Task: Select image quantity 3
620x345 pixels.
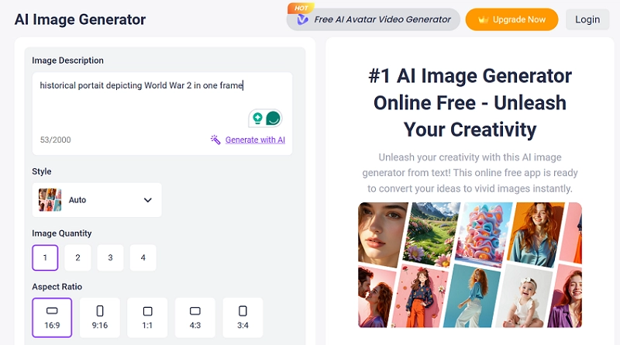Action: pos(110,257)
